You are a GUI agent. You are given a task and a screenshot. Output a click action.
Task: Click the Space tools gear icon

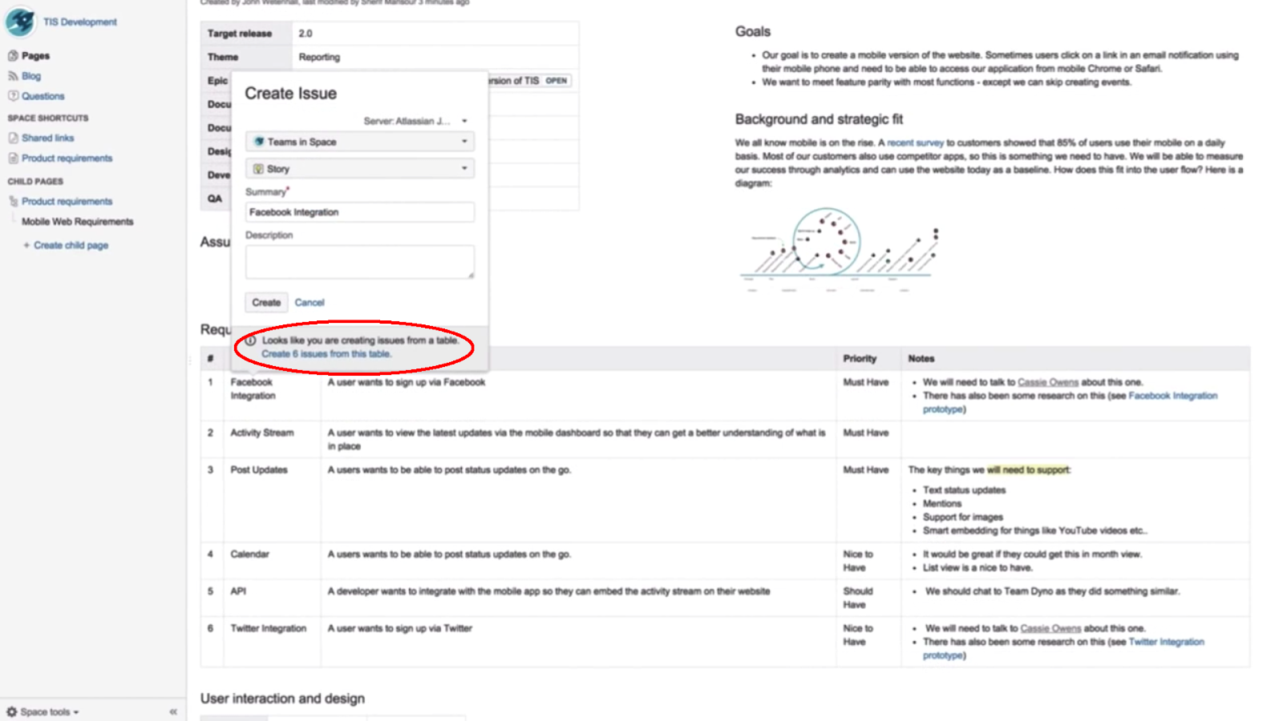point(11,711)
